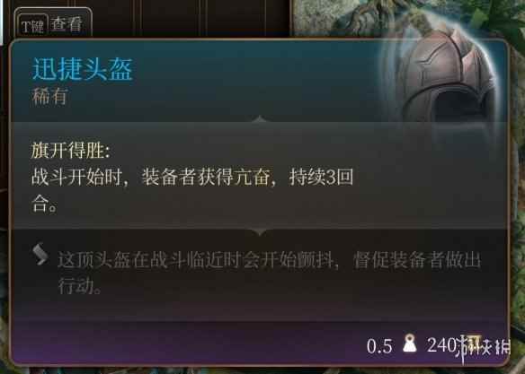
Task: Click the lower section divider notch
Action: pyautogui.click(x=260, y=231)
